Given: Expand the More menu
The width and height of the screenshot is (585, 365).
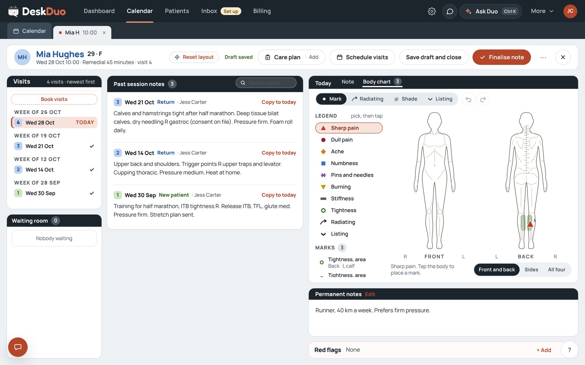Looking at the screenshot, I should tap(542, 11).
